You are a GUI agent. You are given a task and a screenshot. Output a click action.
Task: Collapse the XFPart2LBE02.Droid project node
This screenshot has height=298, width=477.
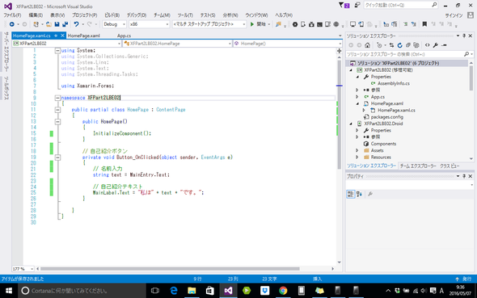(351, 124)
